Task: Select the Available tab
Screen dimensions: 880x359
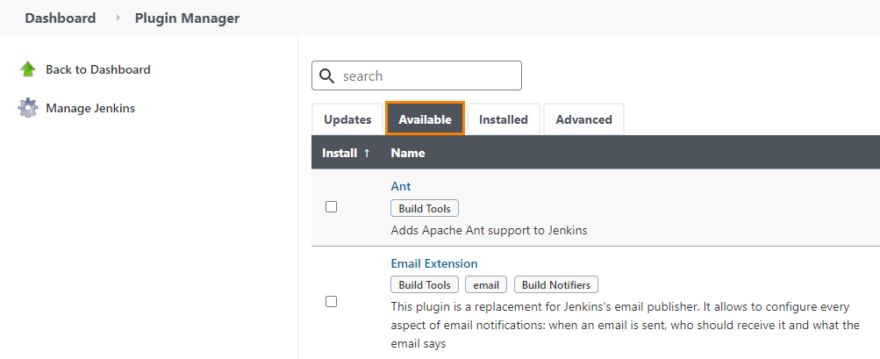Action: click(425, 119)
